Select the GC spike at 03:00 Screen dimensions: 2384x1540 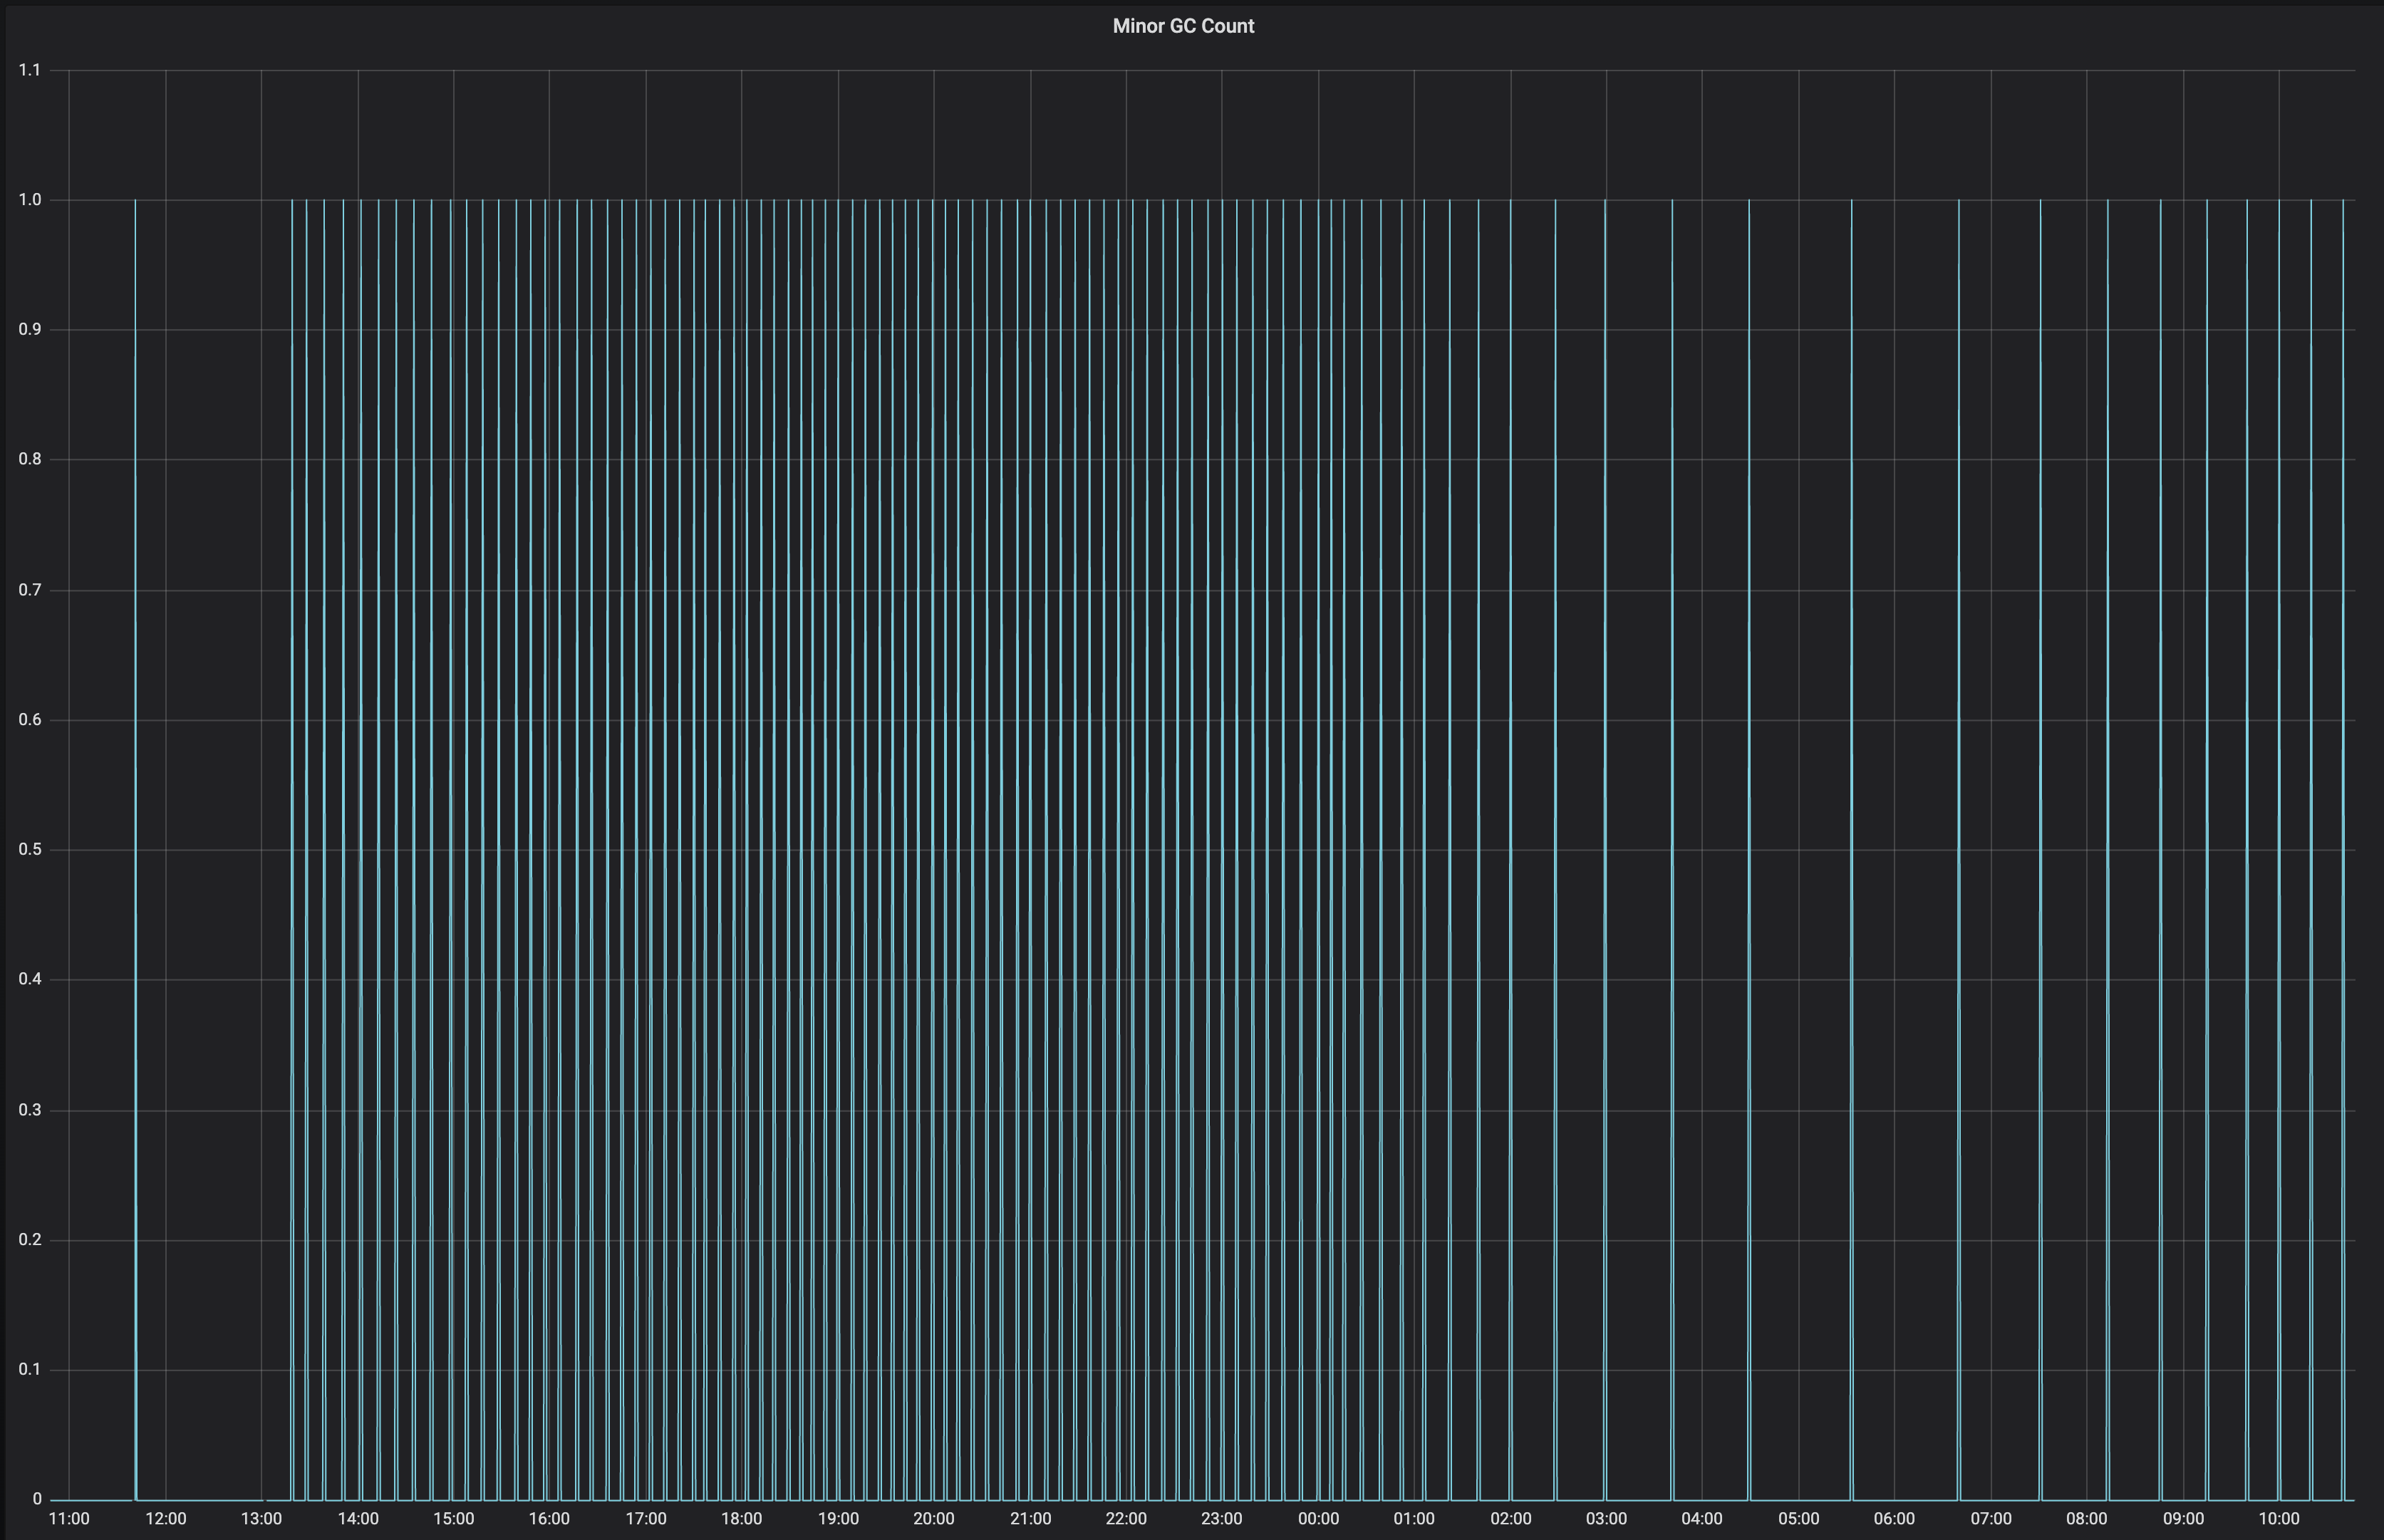(1605, 850)
